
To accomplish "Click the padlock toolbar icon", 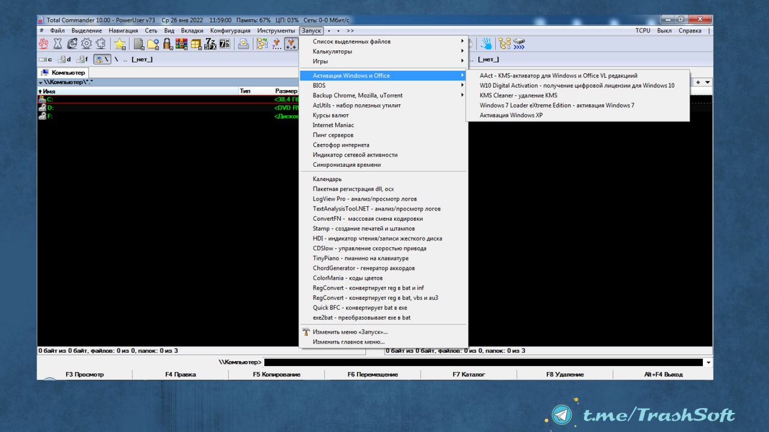I will pos(168,43).
